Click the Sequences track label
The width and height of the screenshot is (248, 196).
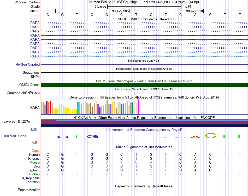[31, 72]
